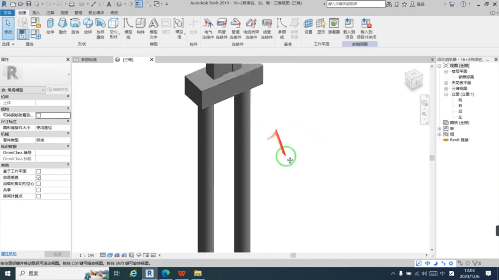Screen dimensions: 499x280
Task: Open the 选择 panel dropdown
Action: click(x=8, y=44)
